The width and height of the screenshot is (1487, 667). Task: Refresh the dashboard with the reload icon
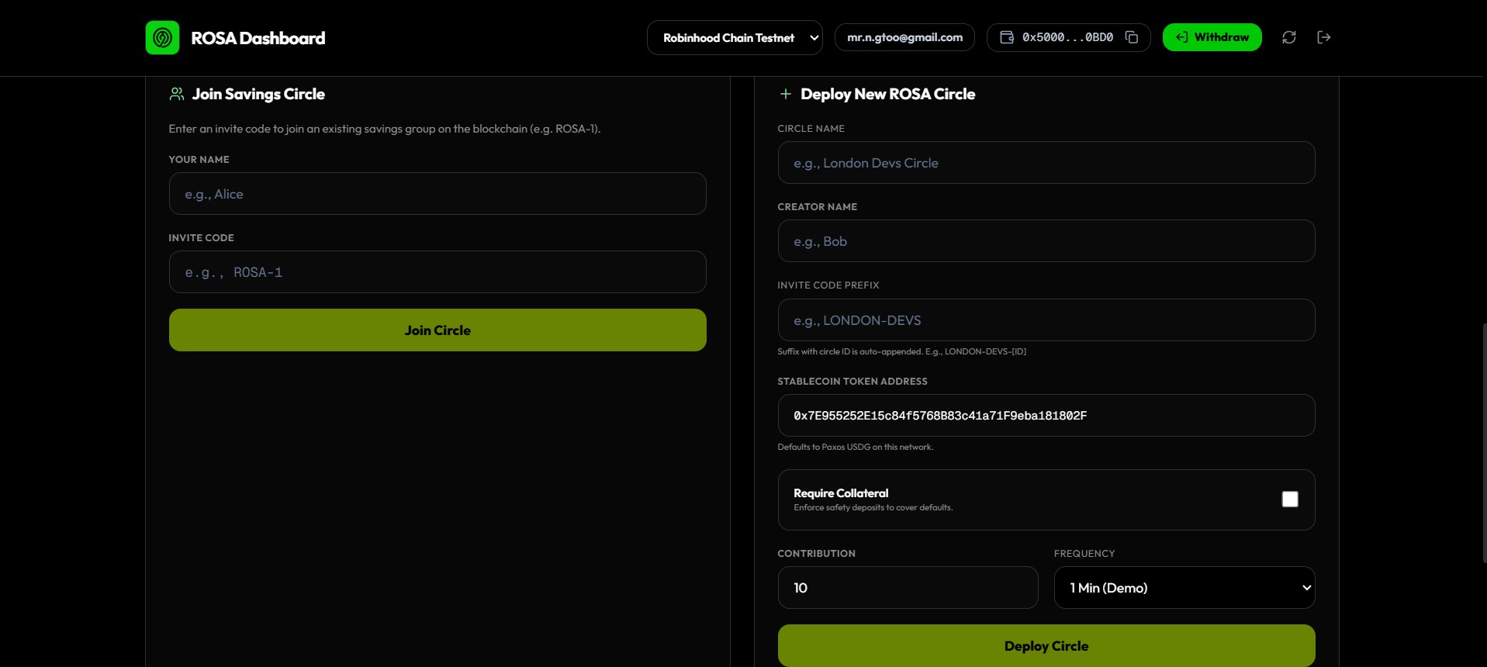coord(1289,37)
